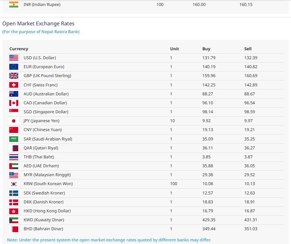Click the Swedish flag icon
The image size is (291, 244).
(14, 193)
